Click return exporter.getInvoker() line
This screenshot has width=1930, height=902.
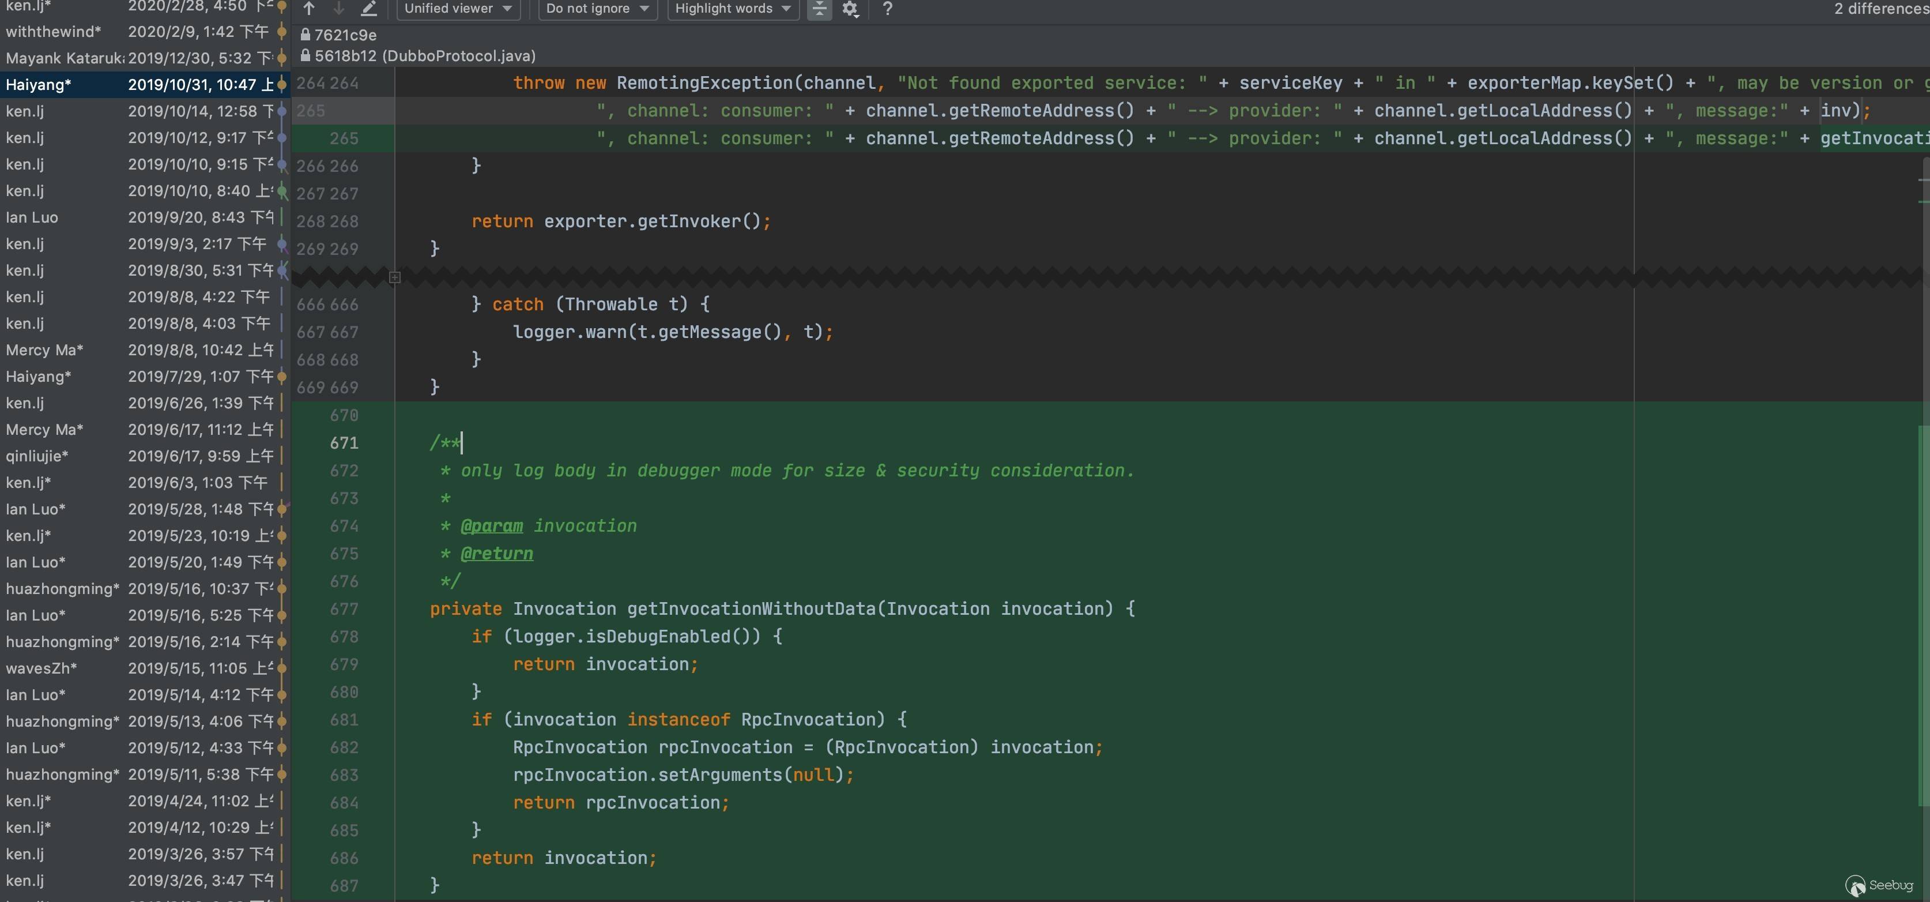(621, 222)
